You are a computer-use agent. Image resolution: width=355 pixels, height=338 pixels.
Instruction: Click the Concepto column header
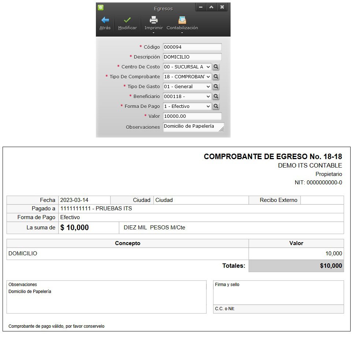click(x=128, y=243)
